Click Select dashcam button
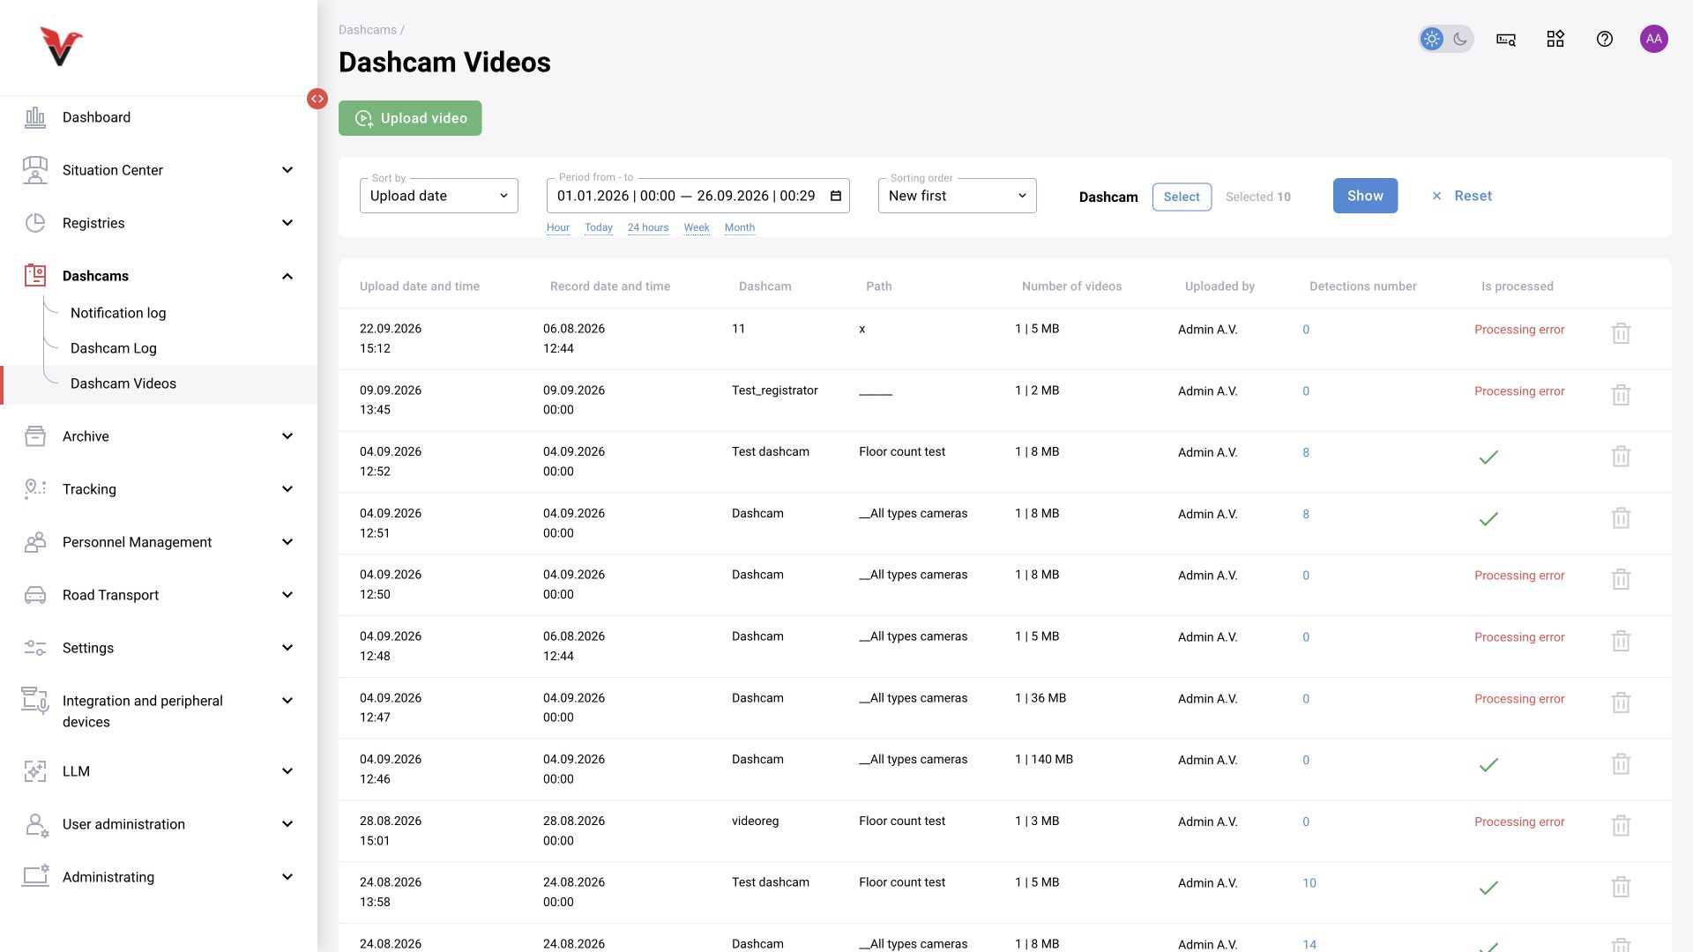The width and height of the screenshot is (1693, 952). coord(1182,197)
